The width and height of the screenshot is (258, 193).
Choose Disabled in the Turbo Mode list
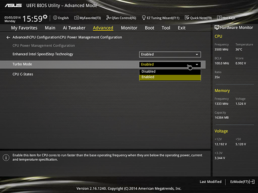click(x=170, y=72)
